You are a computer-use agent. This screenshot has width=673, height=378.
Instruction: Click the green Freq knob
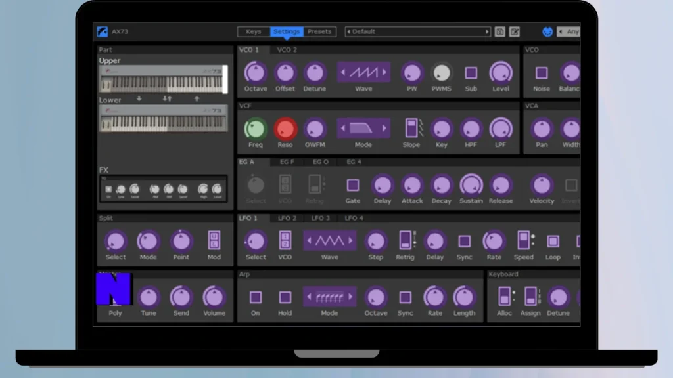click(256, 129)
